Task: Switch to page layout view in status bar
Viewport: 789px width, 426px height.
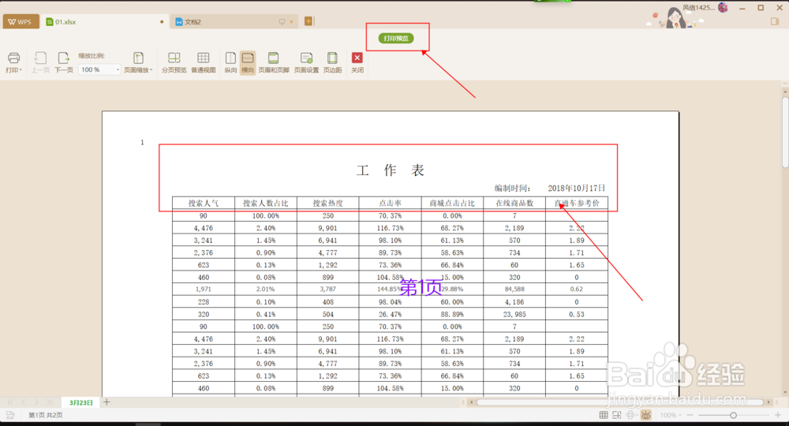Action: click(x=617, y=415)
